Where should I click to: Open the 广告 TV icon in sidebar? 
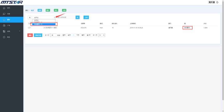[4, 26]
